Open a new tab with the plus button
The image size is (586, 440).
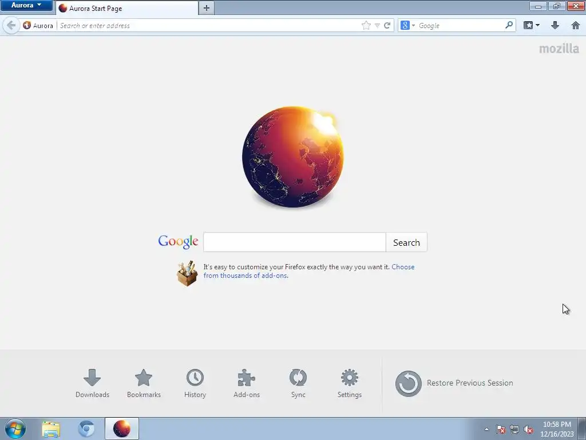(x=206, y=8)
